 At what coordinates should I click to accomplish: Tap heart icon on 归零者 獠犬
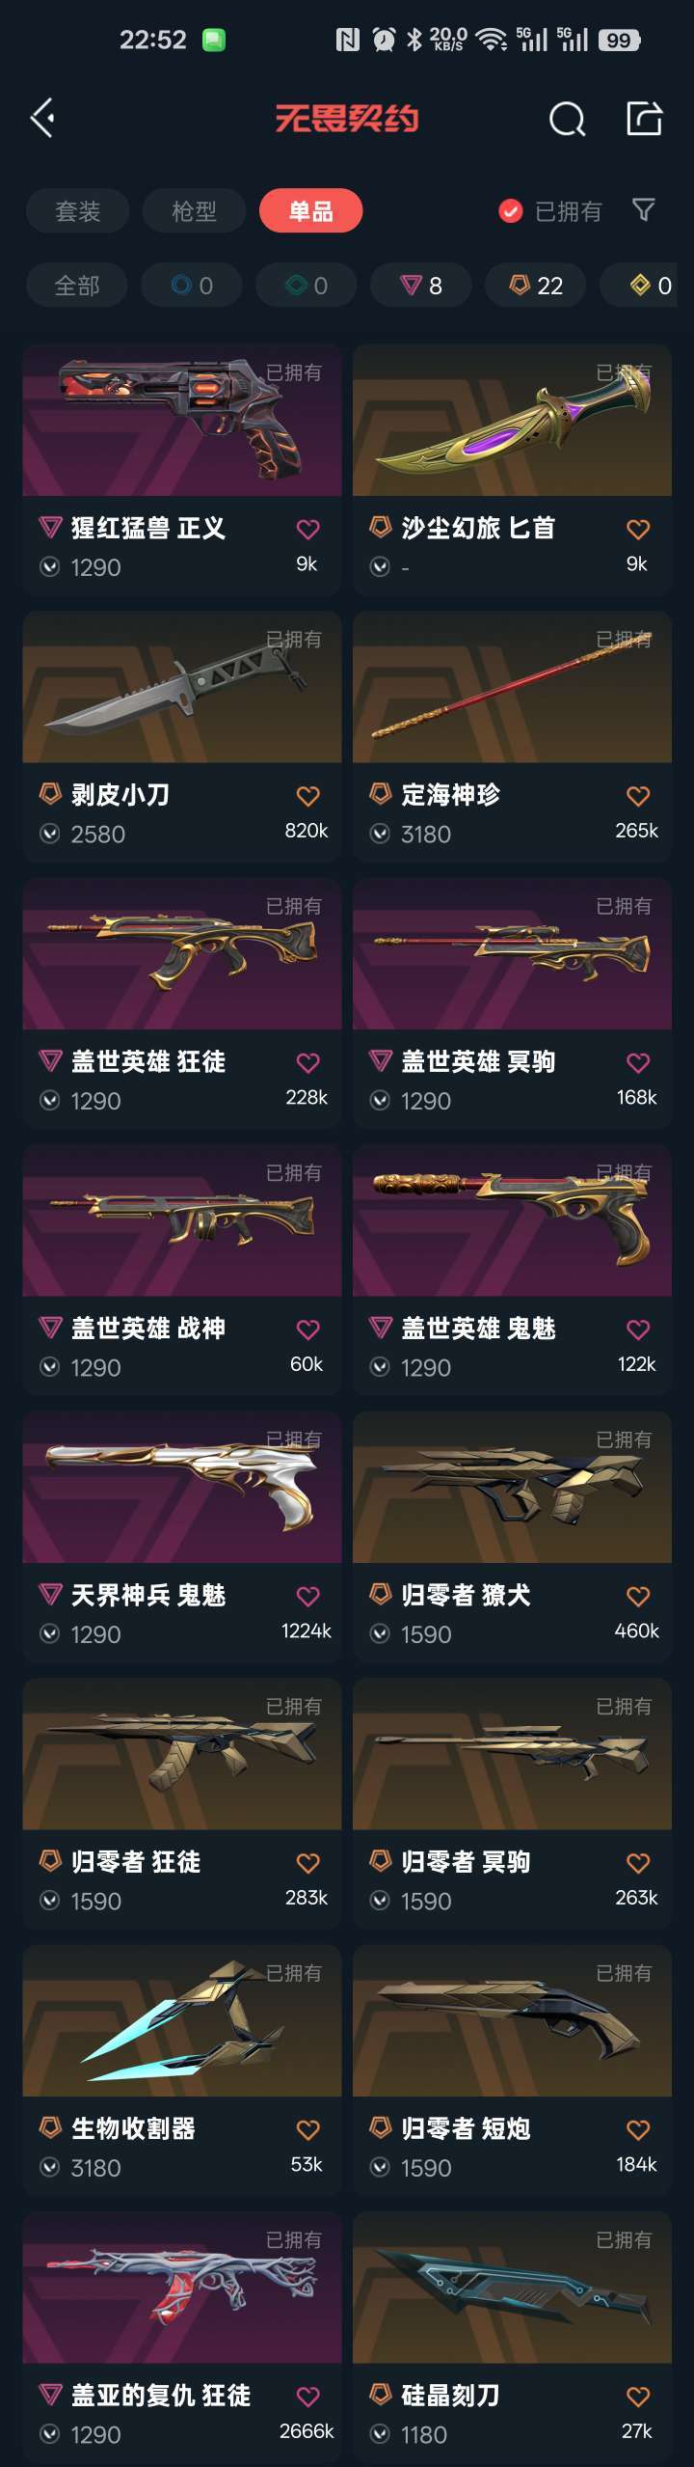tap(638, 1597)
